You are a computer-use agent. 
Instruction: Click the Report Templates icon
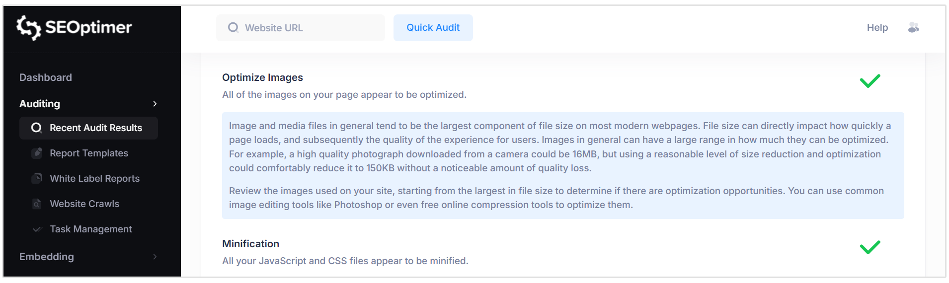37,153
